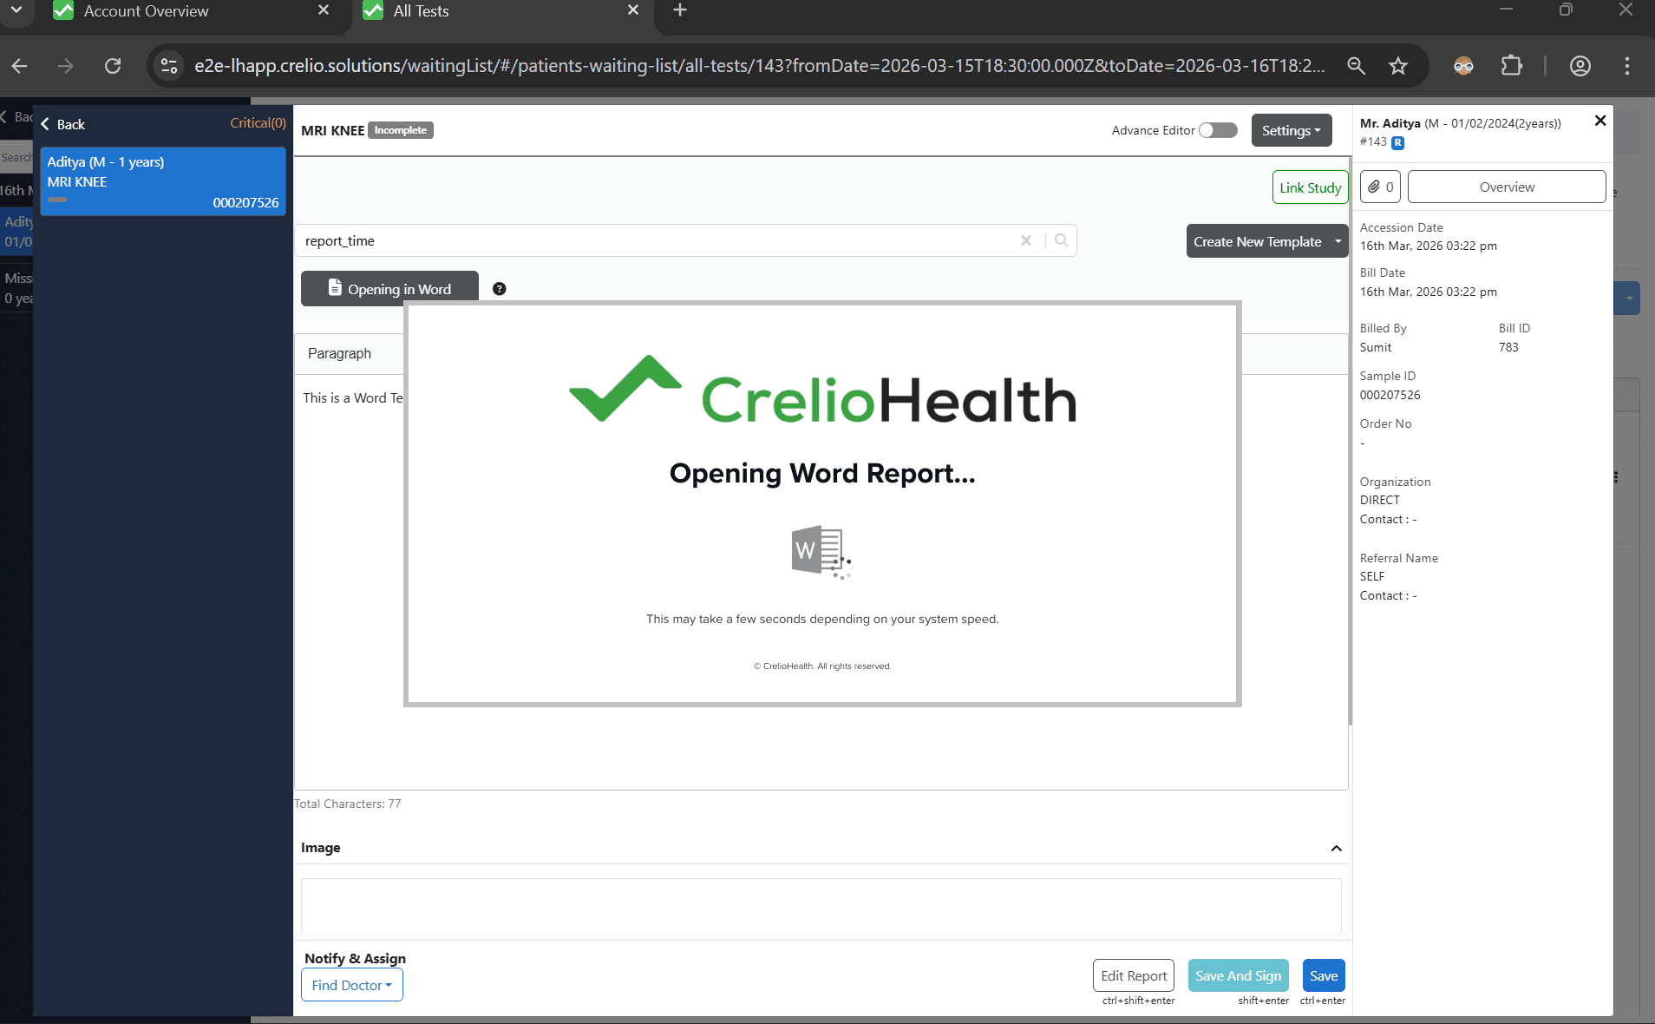
Task: Click the Total Characters: 77 text
Action: (348, 804)
